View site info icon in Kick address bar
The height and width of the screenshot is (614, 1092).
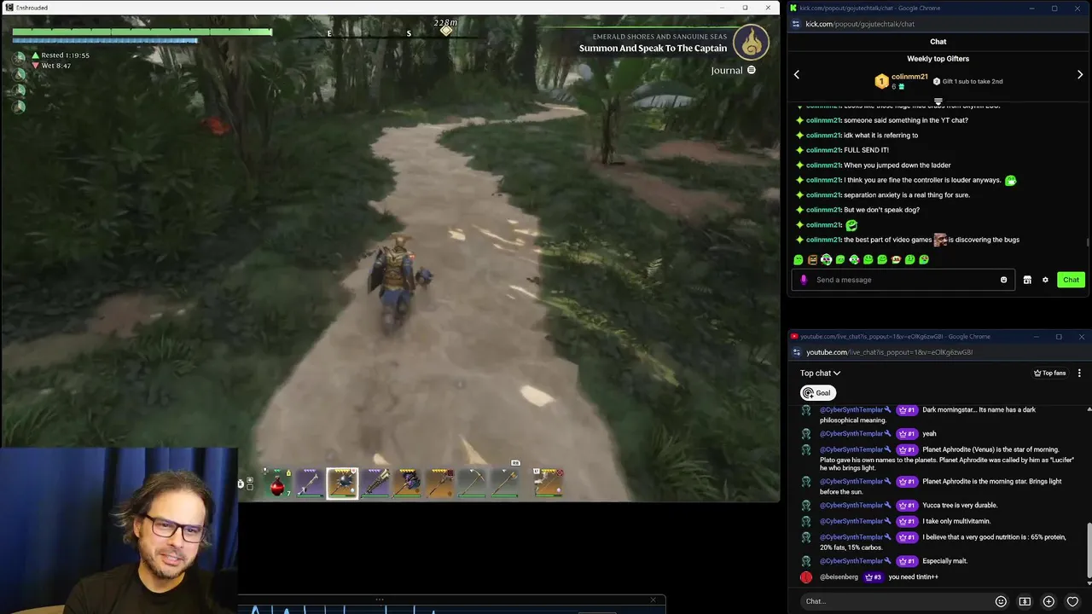pyautogui.click(x=797, y=24)
